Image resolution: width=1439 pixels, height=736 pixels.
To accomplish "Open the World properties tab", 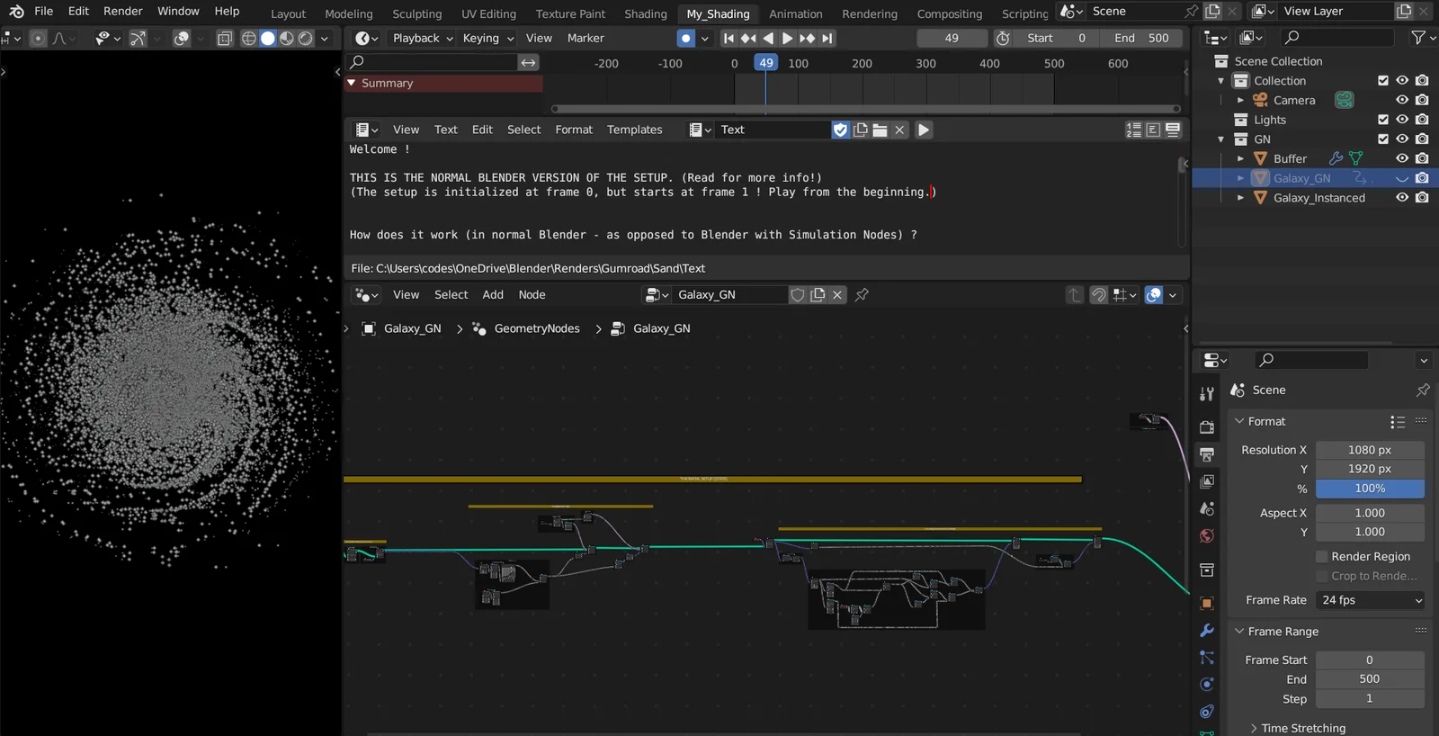I will click(x=1207, y=536).
